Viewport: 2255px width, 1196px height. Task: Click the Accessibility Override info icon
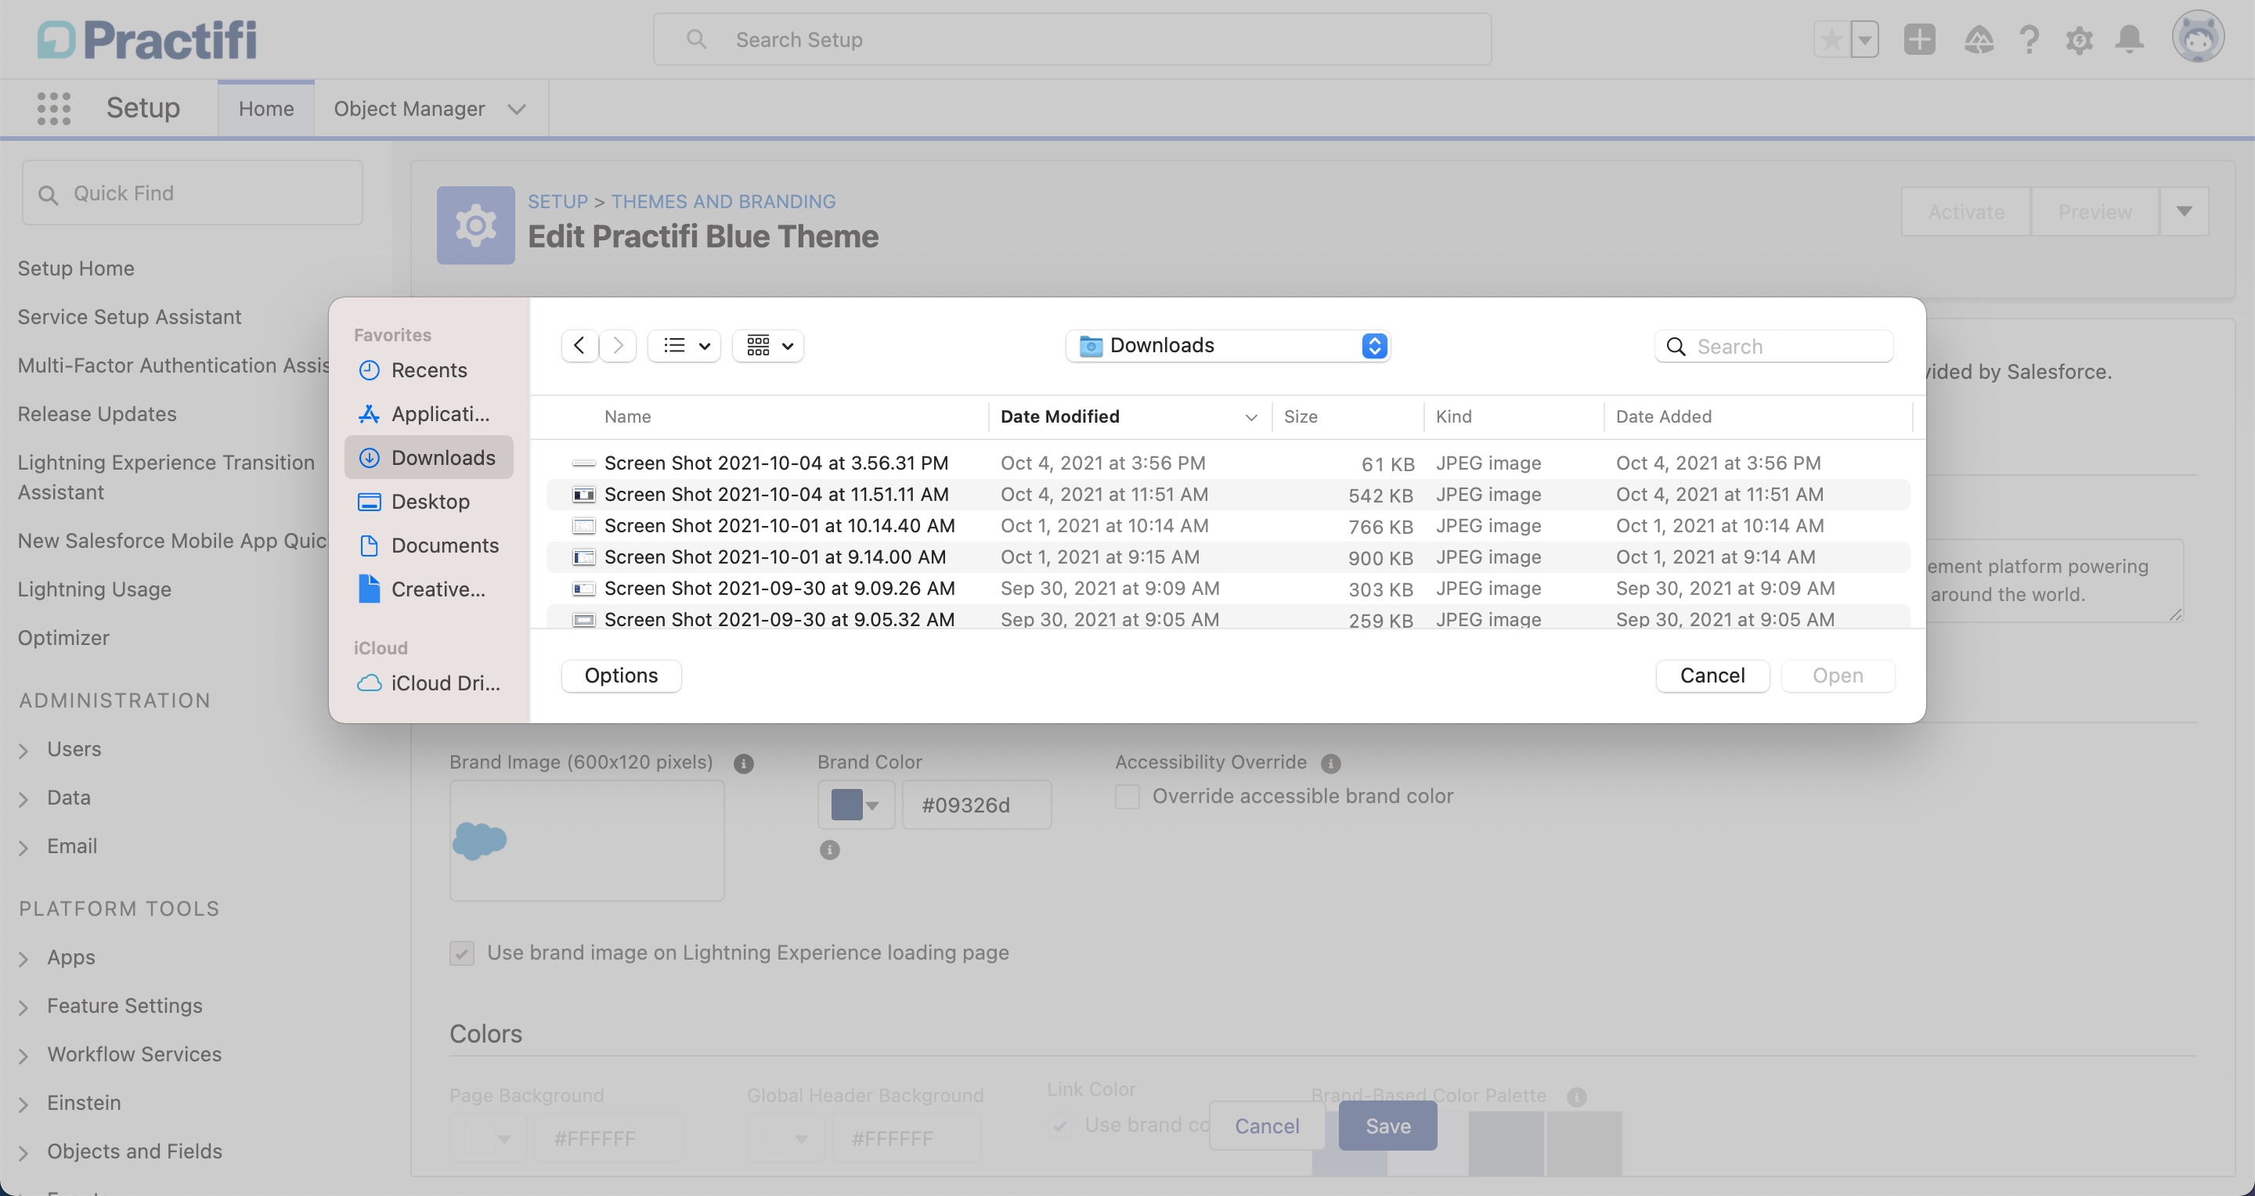pyautogui.click(x=1330, y=764)
